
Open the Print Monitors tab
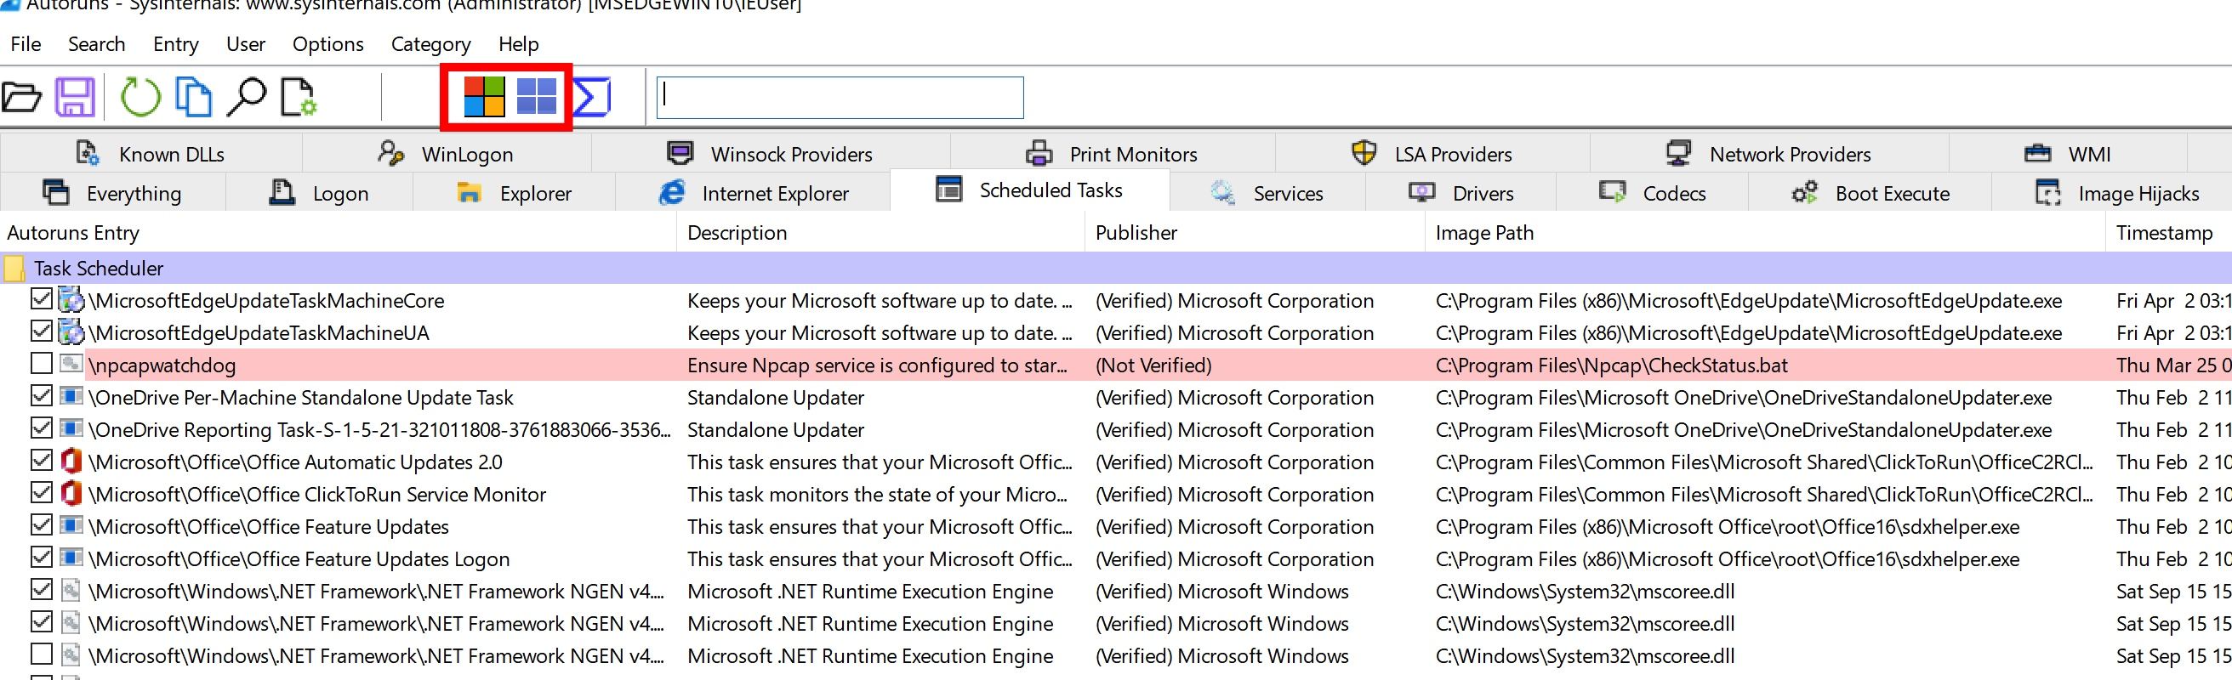(x=1113, y=154)
